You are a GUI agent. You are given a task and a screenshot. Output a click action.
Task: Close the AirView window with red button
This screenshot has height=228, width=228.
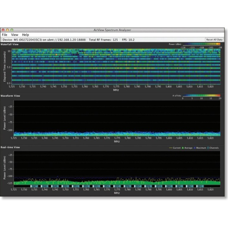[3, 30]
